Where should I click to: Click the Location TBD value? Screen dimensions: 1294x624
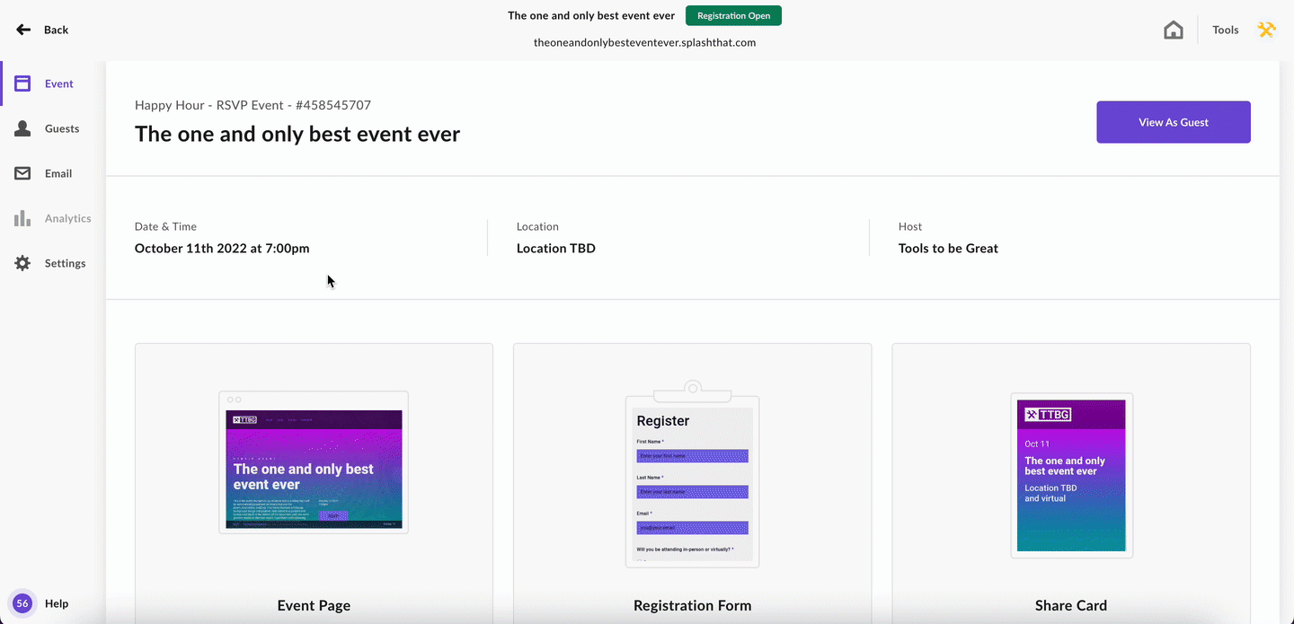coord(556,248)
